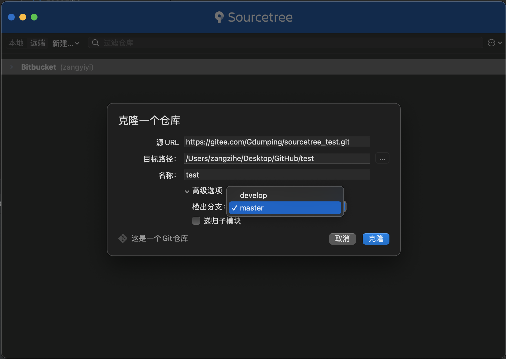Screen dimensions: 506x359
Task: Open the 新建... dropdown menu
Action: pos(66,43)
